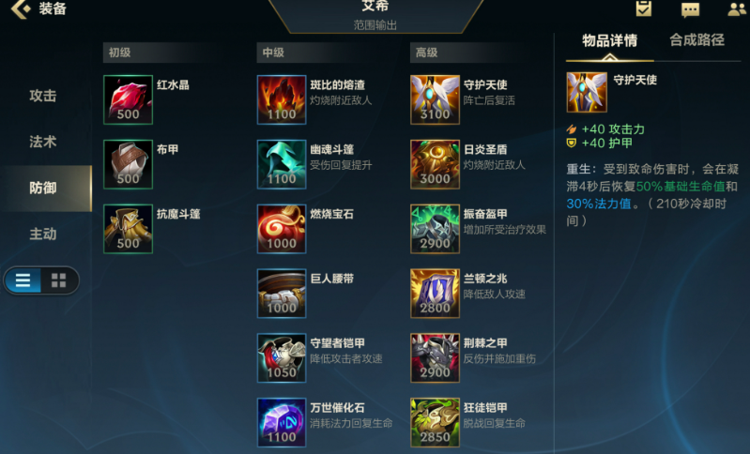Go back with the arrow beside 装备
The image size is (750, 454).
(20, 8)
